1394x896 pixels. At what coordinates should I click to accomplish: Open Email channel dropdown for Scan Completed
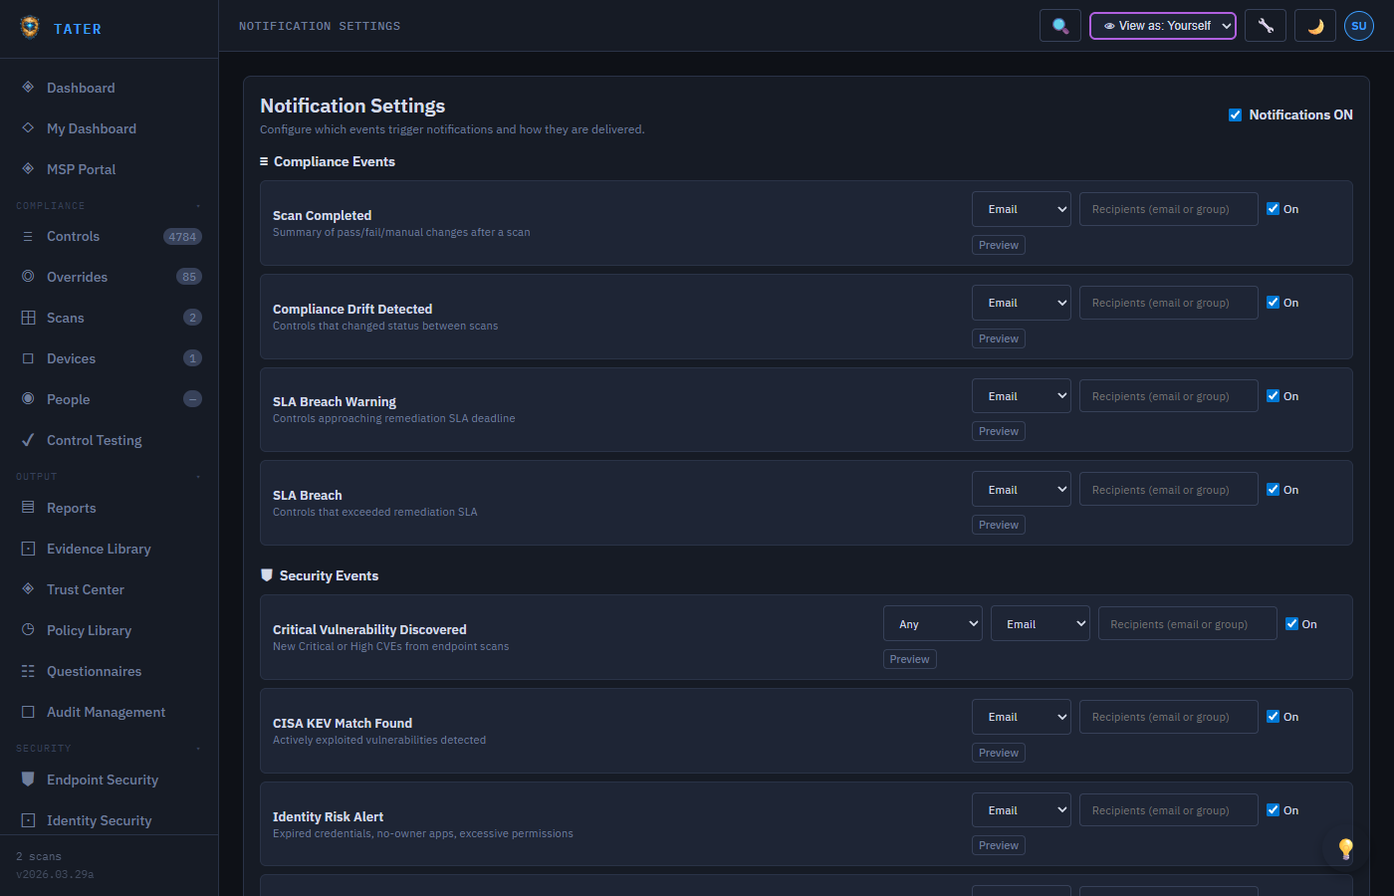click(1022, 209)
